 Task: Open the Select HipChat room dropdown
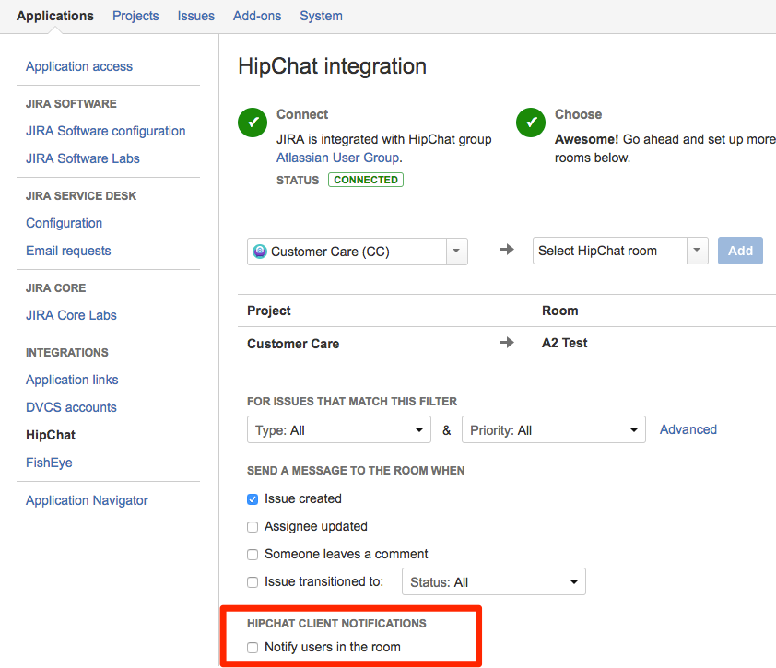point(620,251)
